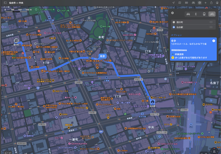Select the マクドナルド 広瀬通駅前店 marker

click(x=83, y=73)
